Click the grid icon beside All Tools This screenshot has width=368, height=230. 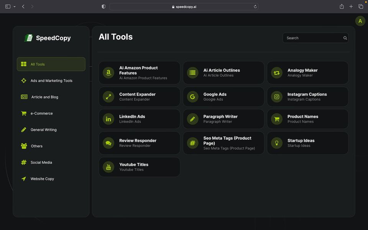pyautogui.click(x=24, y=64)
